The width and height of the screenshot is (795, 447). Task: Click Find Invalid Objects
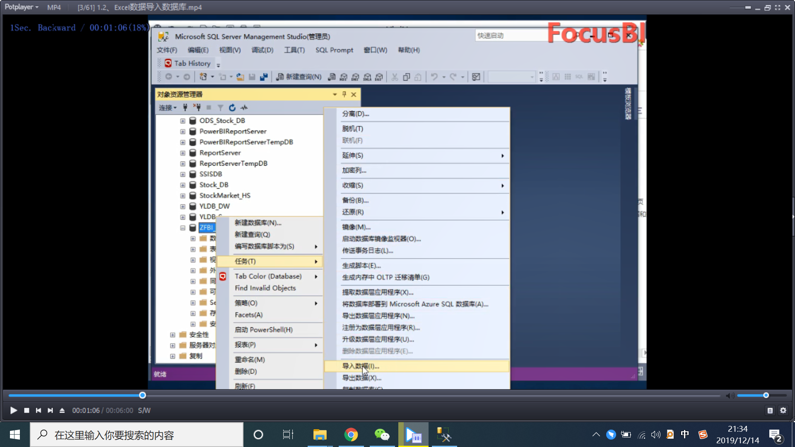pos(265,288)
